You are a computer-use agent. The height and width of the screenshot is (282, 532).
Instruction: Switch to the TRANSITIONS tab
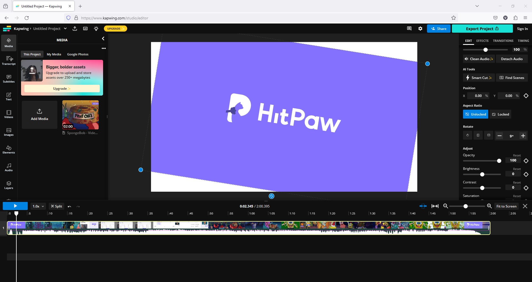click(503, 41)
